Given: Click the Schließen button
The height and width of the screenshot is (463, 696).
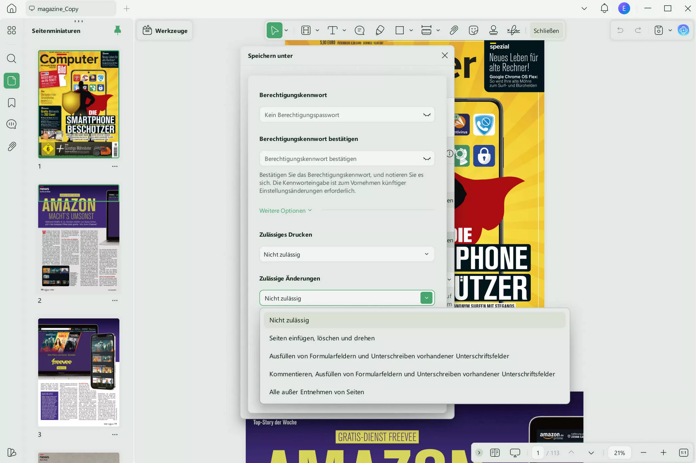Looking at the screenshot, I should click(546, 31).
